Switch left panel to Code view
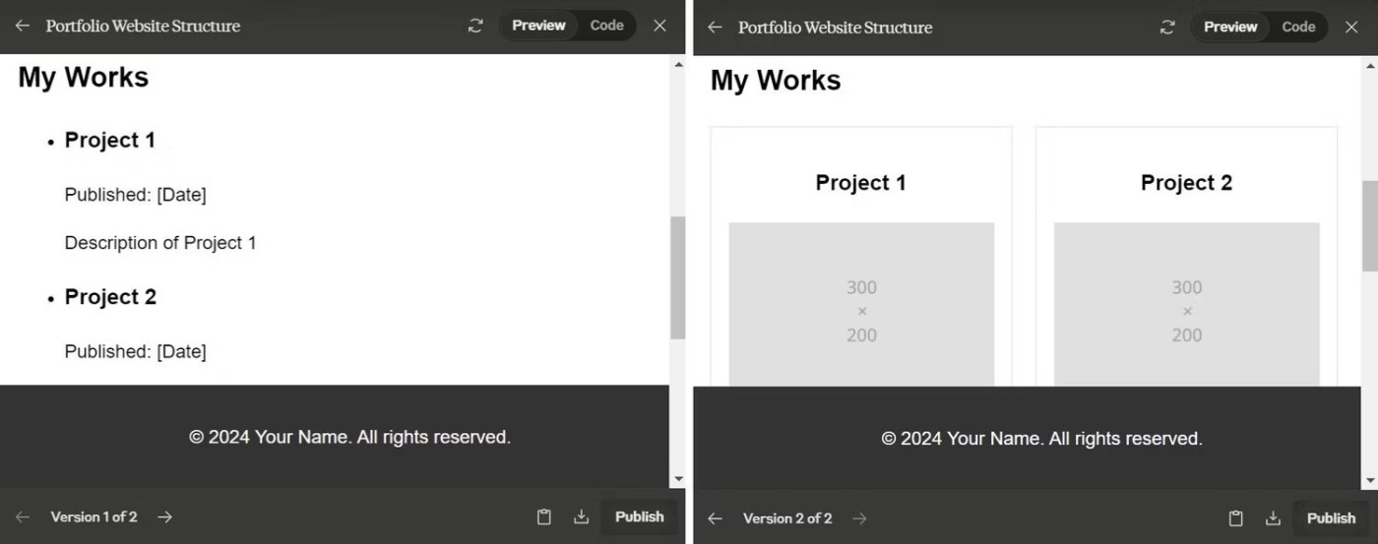The width and height of the screenshot is (1378, 544). click(606, 26)
